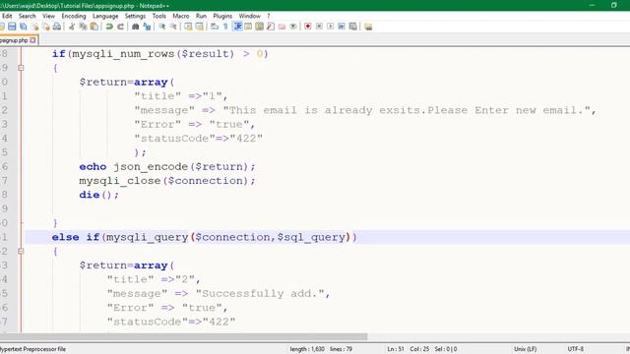Click the Save All toolbar icon
This screenshot has width=630, height=354.
click(x=24, y=27)
